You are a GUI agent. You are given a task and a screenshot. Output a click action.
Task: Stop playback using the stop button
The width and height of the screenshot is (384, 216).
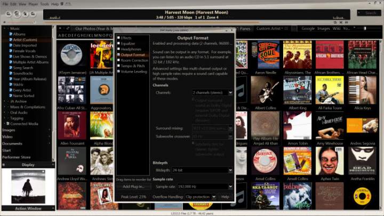(25, 14)
